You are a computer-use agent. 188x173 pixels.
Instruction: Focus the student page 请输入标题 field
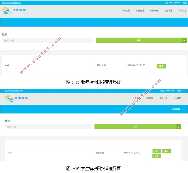(48, 127)
